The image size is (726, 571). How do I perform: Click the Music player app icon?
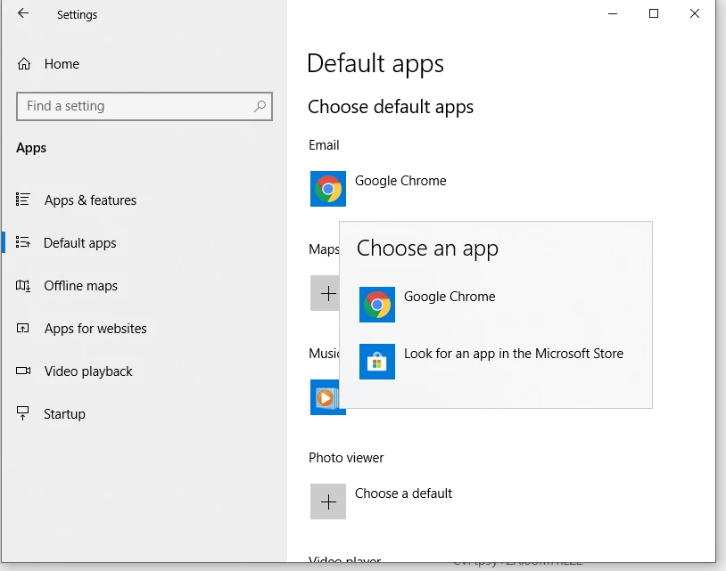[x=325, y=397]
